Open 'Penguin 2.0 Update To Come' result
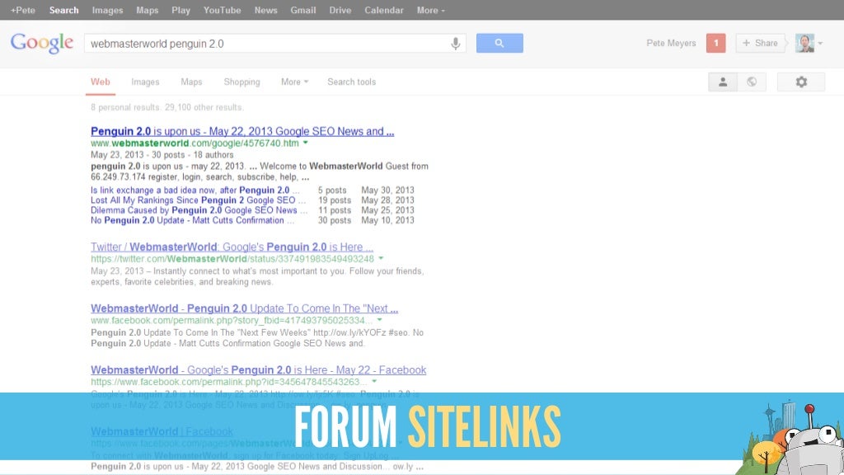 (x=244, y=308)
